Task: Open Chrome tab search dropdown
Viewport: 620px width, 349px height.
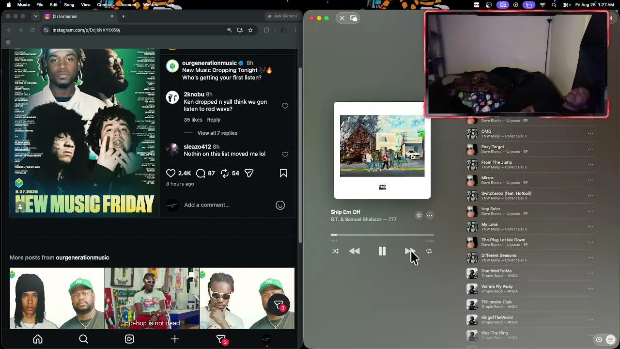Action: coord(35,16)
